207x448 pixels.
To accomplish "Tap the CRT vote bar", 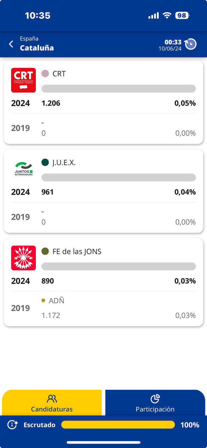I will pos(118,89).
